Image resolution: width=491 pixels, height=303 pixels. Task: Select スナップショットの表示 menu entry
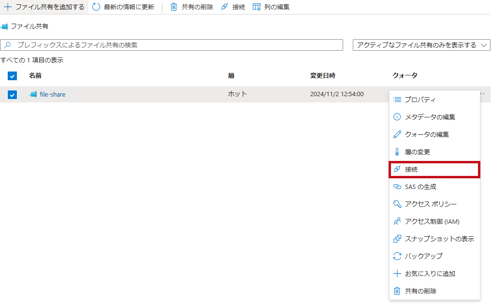[x=439, y=239]
